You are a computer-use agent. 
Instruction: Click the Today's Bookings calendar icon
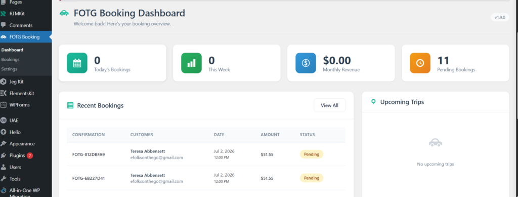pyautogui.click(x=77, y=63)
